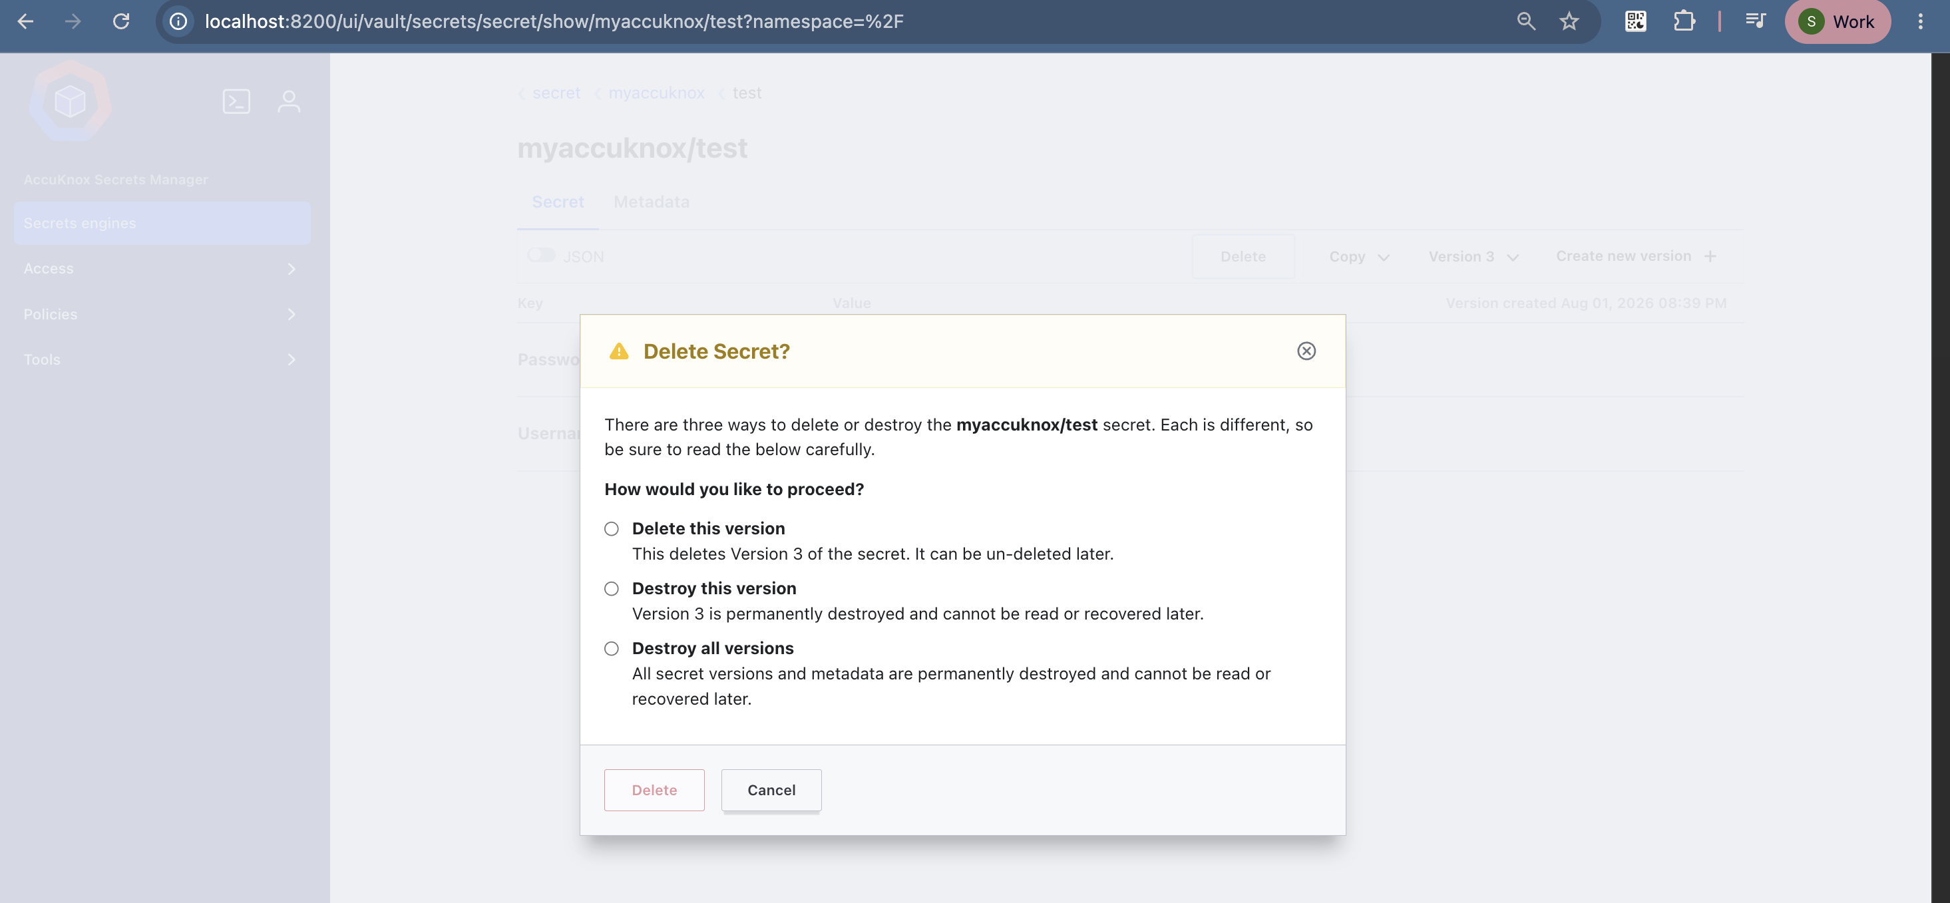Screen dimensions: 1950x903
Task: Expand the Access sidebar section
Action: pos(162,269)
